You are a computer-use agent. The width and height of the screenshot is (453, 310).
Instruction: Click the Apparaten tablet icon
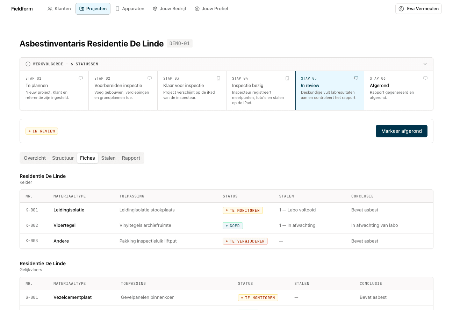(x=117, y=9)
